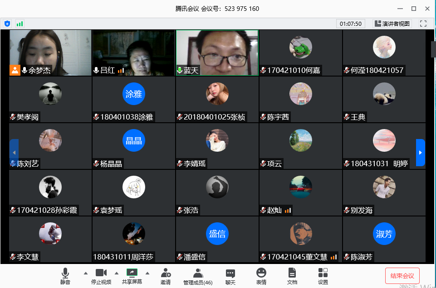Expand video options arrow next to 停止视频
Image resolution: width=436 pixels, height=288 pixels.
pyautogui.click(x=117, y=274)
